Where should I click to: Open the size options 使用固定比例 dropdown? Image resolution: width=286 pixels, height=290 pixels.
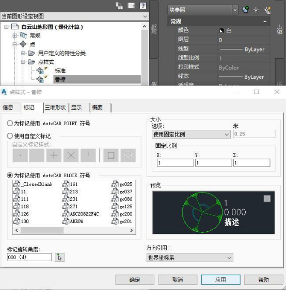pos(191,134)
